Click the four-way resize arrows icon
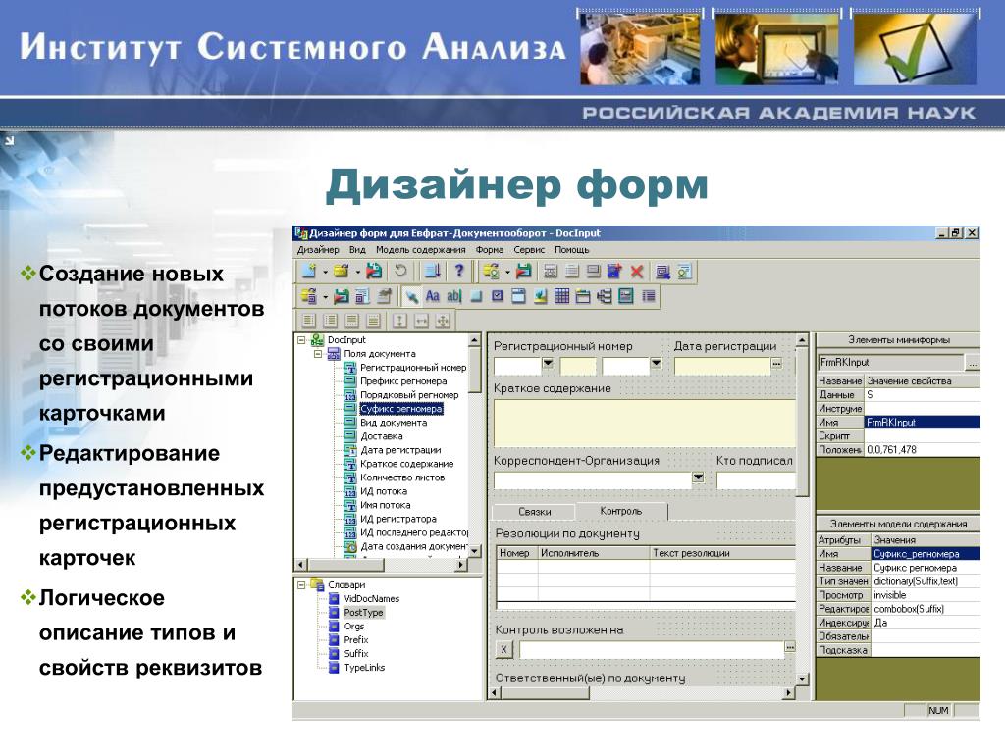Image resolution: width=1005 pixels, height=753 pixels. (x=443, y=321)
